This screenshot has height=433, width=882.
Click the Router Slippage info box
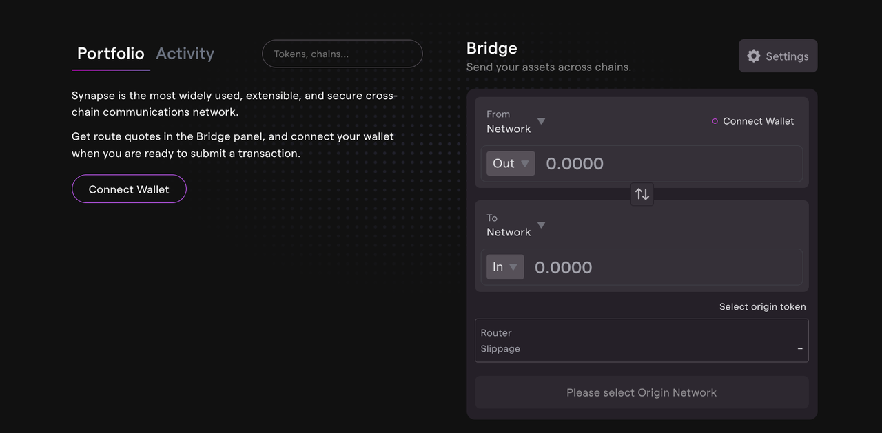pos(642,341)
